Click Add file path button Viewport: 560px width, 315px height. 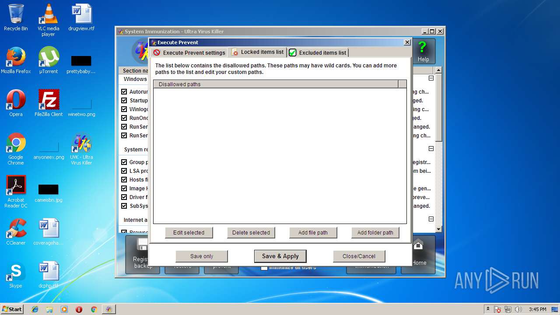313,233
